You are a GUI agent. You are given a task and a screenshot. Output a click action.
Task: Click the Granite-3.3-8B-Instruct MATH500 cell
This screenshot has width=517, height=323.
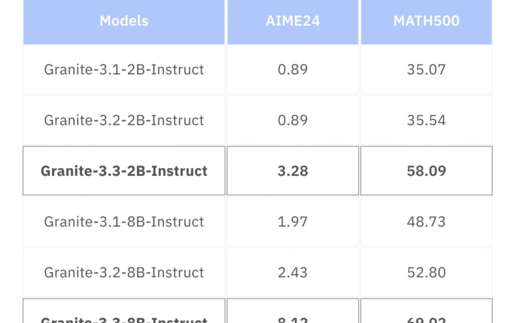427,311
